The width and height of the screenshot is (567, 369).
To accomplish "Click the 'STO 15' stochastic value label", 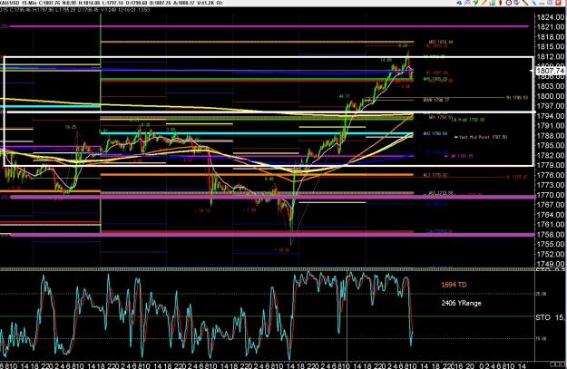I will (x=550, y=317).
